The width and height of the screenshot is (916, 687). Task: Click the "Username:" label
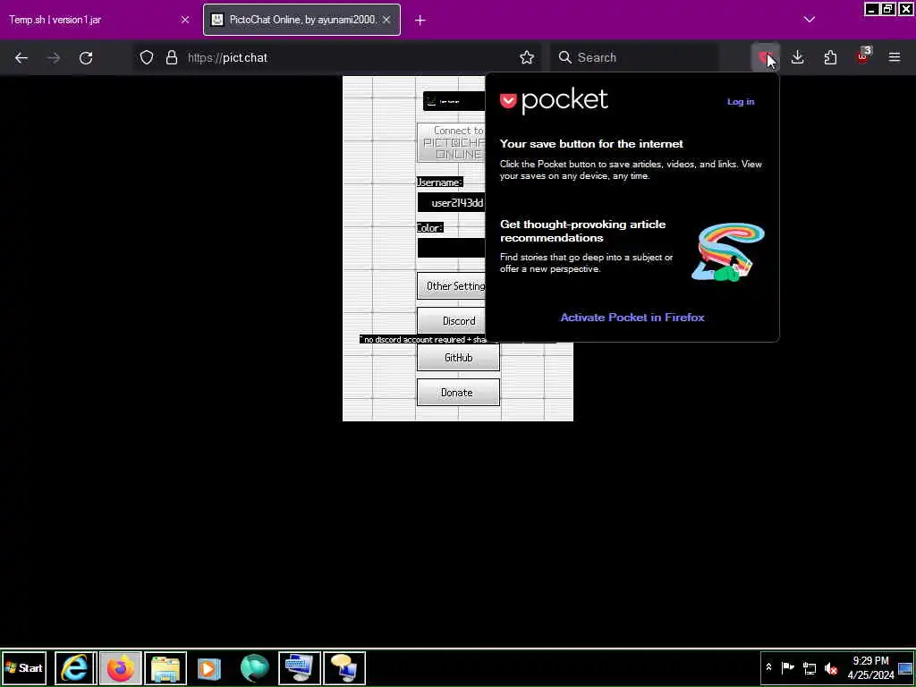[x=439, y=182]
